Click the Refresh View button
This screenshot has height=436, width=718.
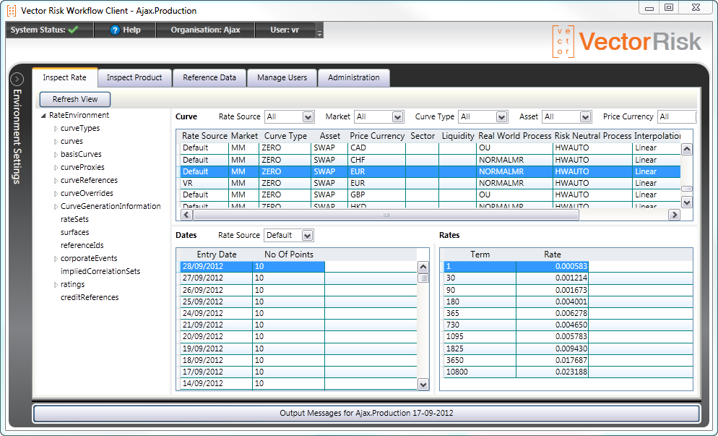(75, 99)
